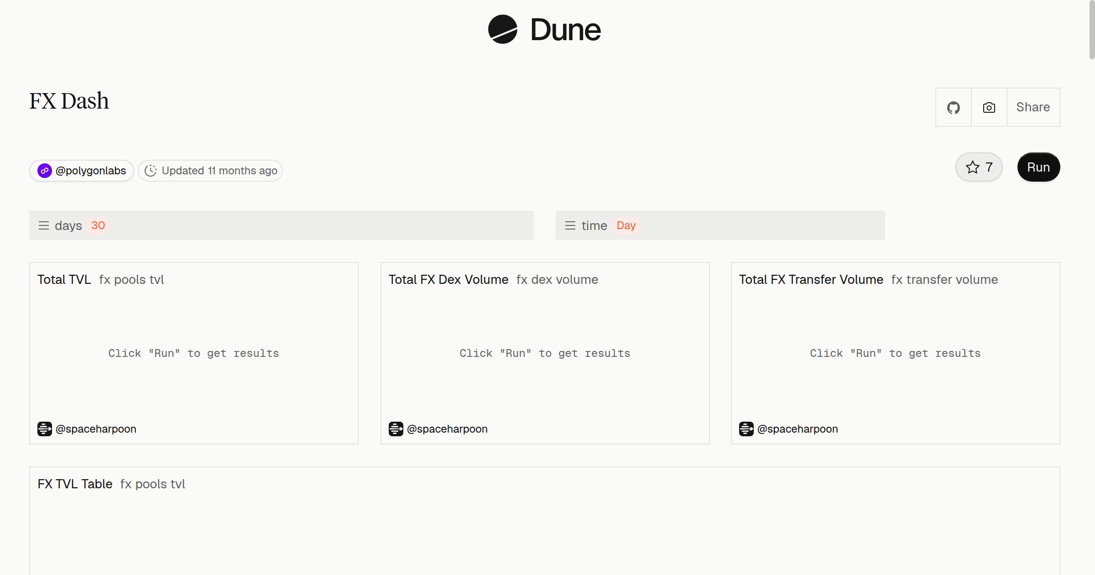The image size is (1095, 575).
Task: Click the FX Dash dashboard title
Action: coord(69,101)
